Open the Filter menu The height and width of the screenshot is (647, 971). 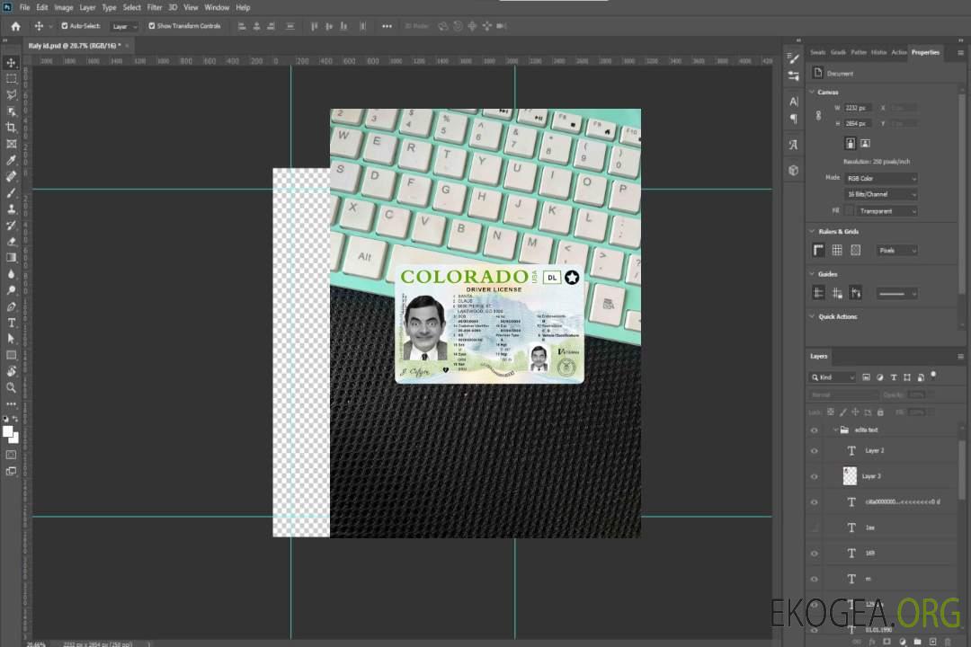tap(155, 7)
